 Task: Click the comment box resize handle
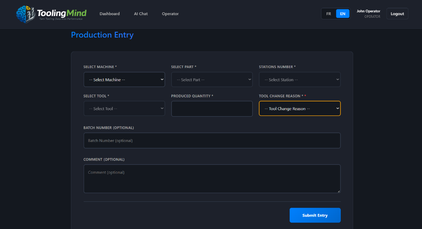pos(339,191)
